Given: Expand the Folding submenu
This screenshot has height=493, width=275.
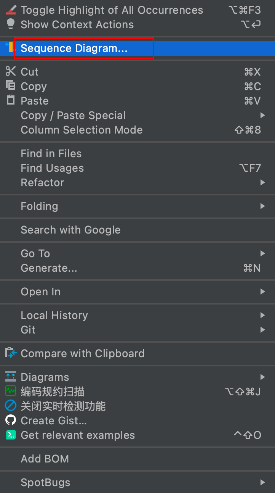Looking at the screenshot, I should 39,206.
